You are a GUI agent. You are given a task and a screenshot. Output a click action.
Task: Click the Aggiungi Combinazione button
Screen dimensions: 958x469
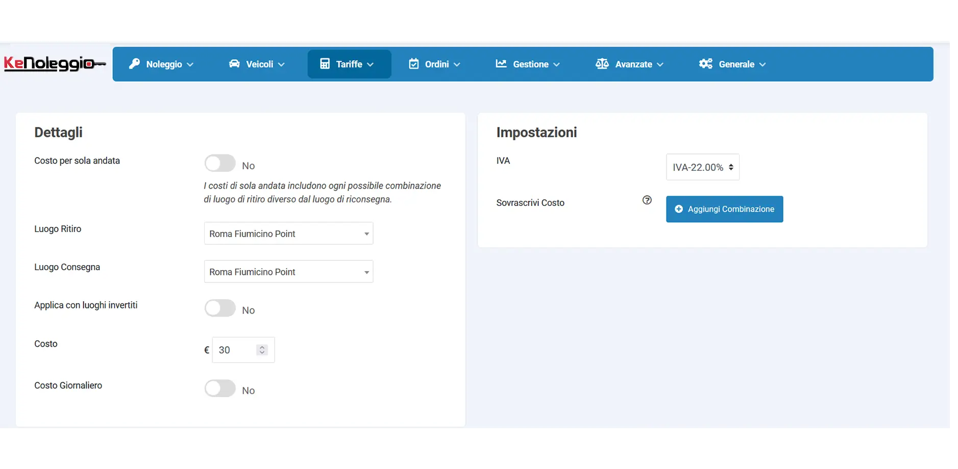pyautogui.click(x=724, y=209)
